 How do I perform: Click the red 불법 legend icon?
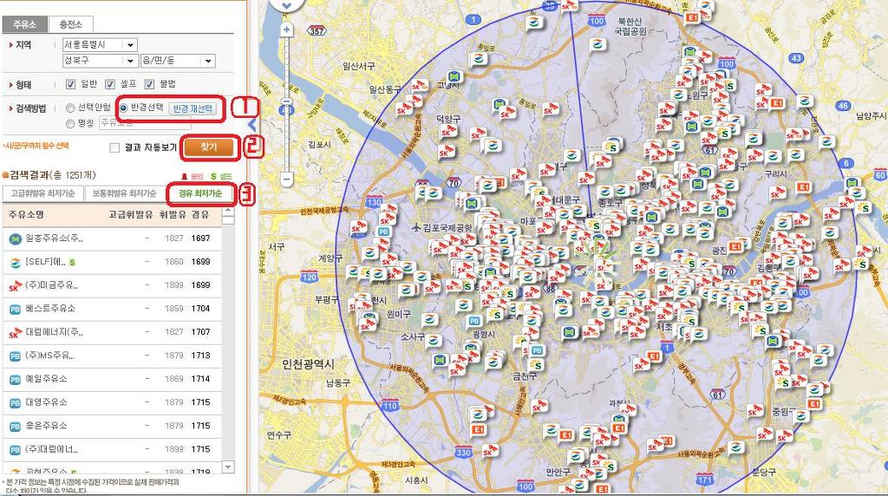click(x=184, y=177)
